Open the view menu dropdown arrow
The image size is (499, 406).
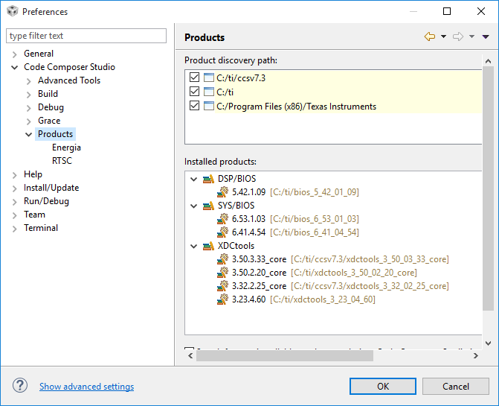(x=486, y=37)
